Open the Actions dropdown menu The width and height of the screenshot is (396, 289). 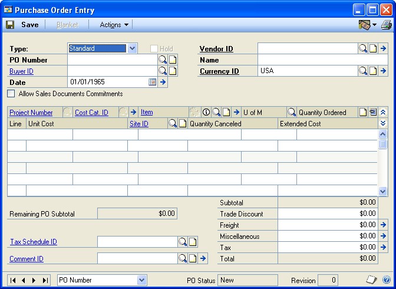point(114,25)
